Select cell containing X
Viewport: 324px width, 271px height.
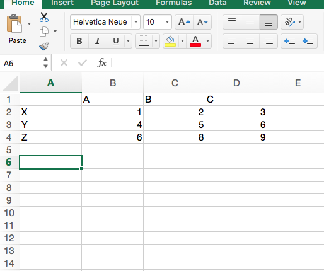[x=51, y=112]
